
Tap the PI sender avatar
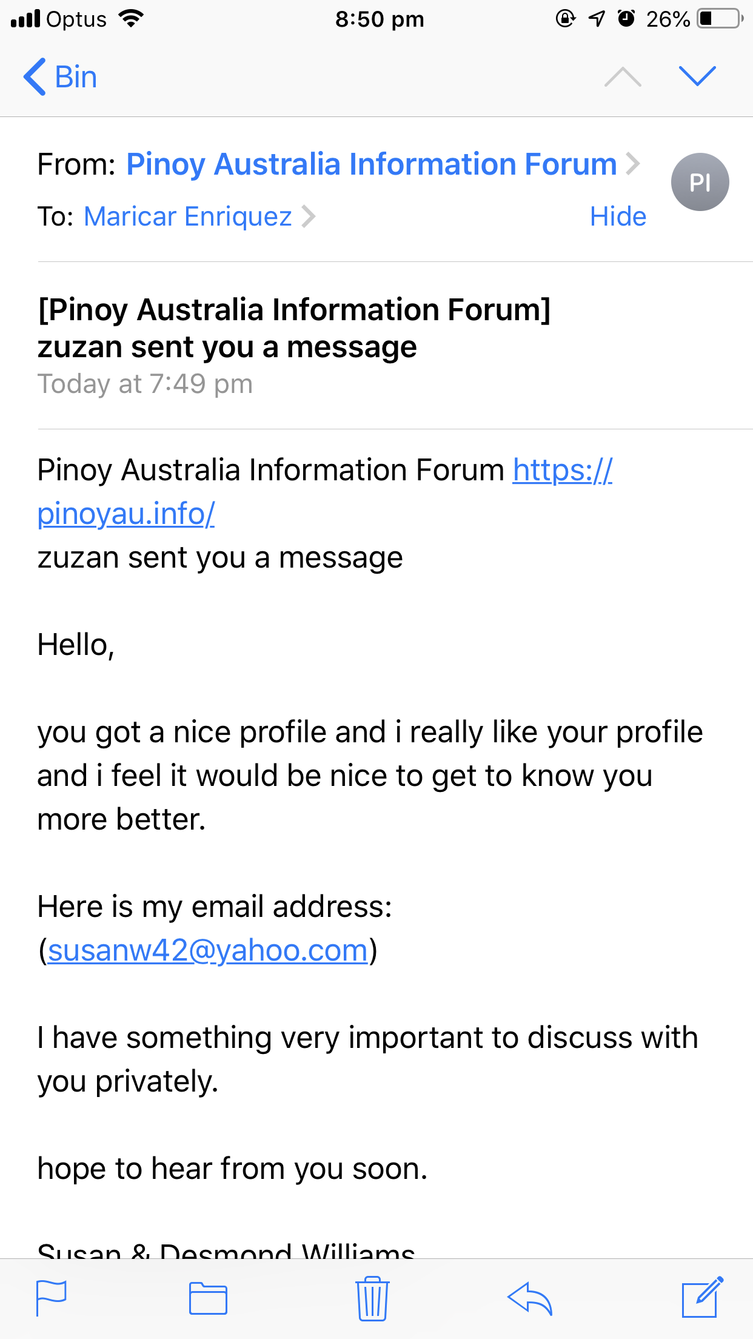700,182
